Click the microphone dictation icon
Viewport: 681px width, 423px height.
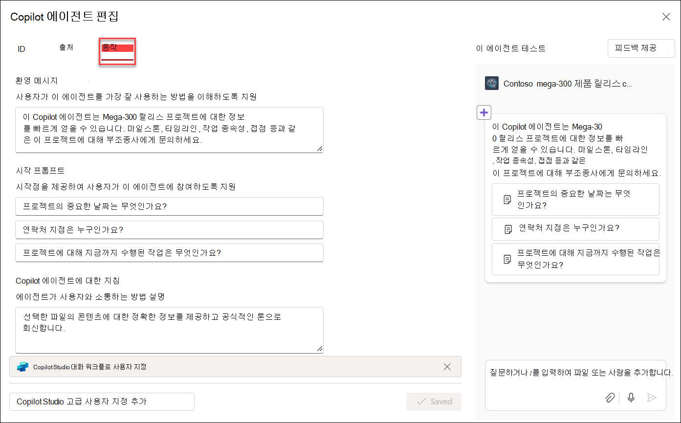pos(631,398)
